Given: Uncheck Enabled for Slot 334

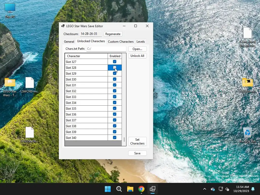Looking at the screenshot, I should [115, 103].
